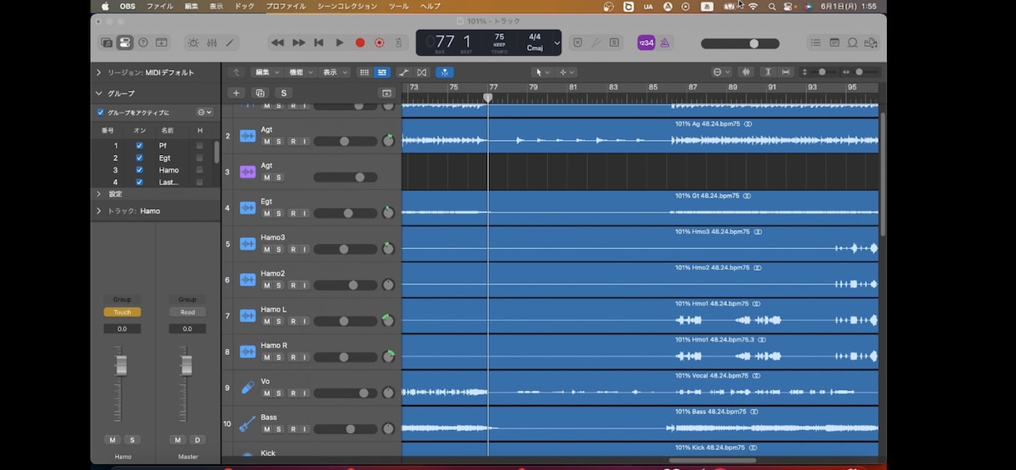Uncheck the Pf group On checkbox
1016x470 pixels.
pos(139,145)
